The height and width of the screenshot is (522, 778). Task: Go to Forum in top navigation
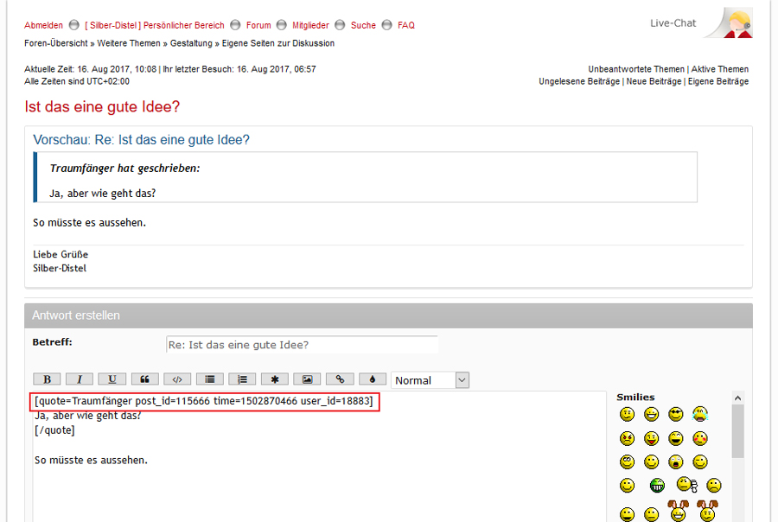pos(258,25)
